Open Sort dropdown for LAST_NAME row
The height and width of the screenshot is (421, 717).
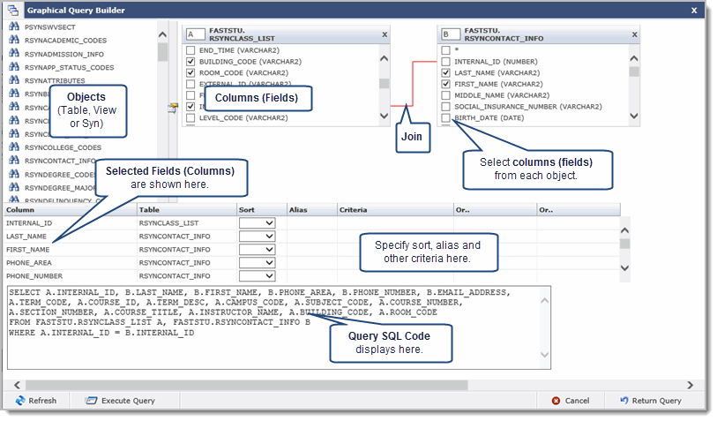pos(257,237)
